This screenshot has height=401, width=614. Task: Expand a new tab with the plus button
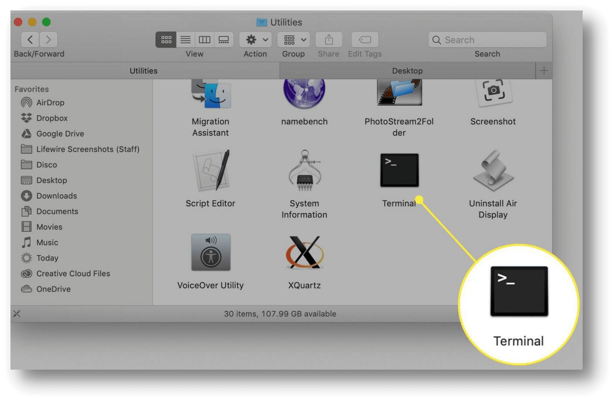(x=543, y=70)
